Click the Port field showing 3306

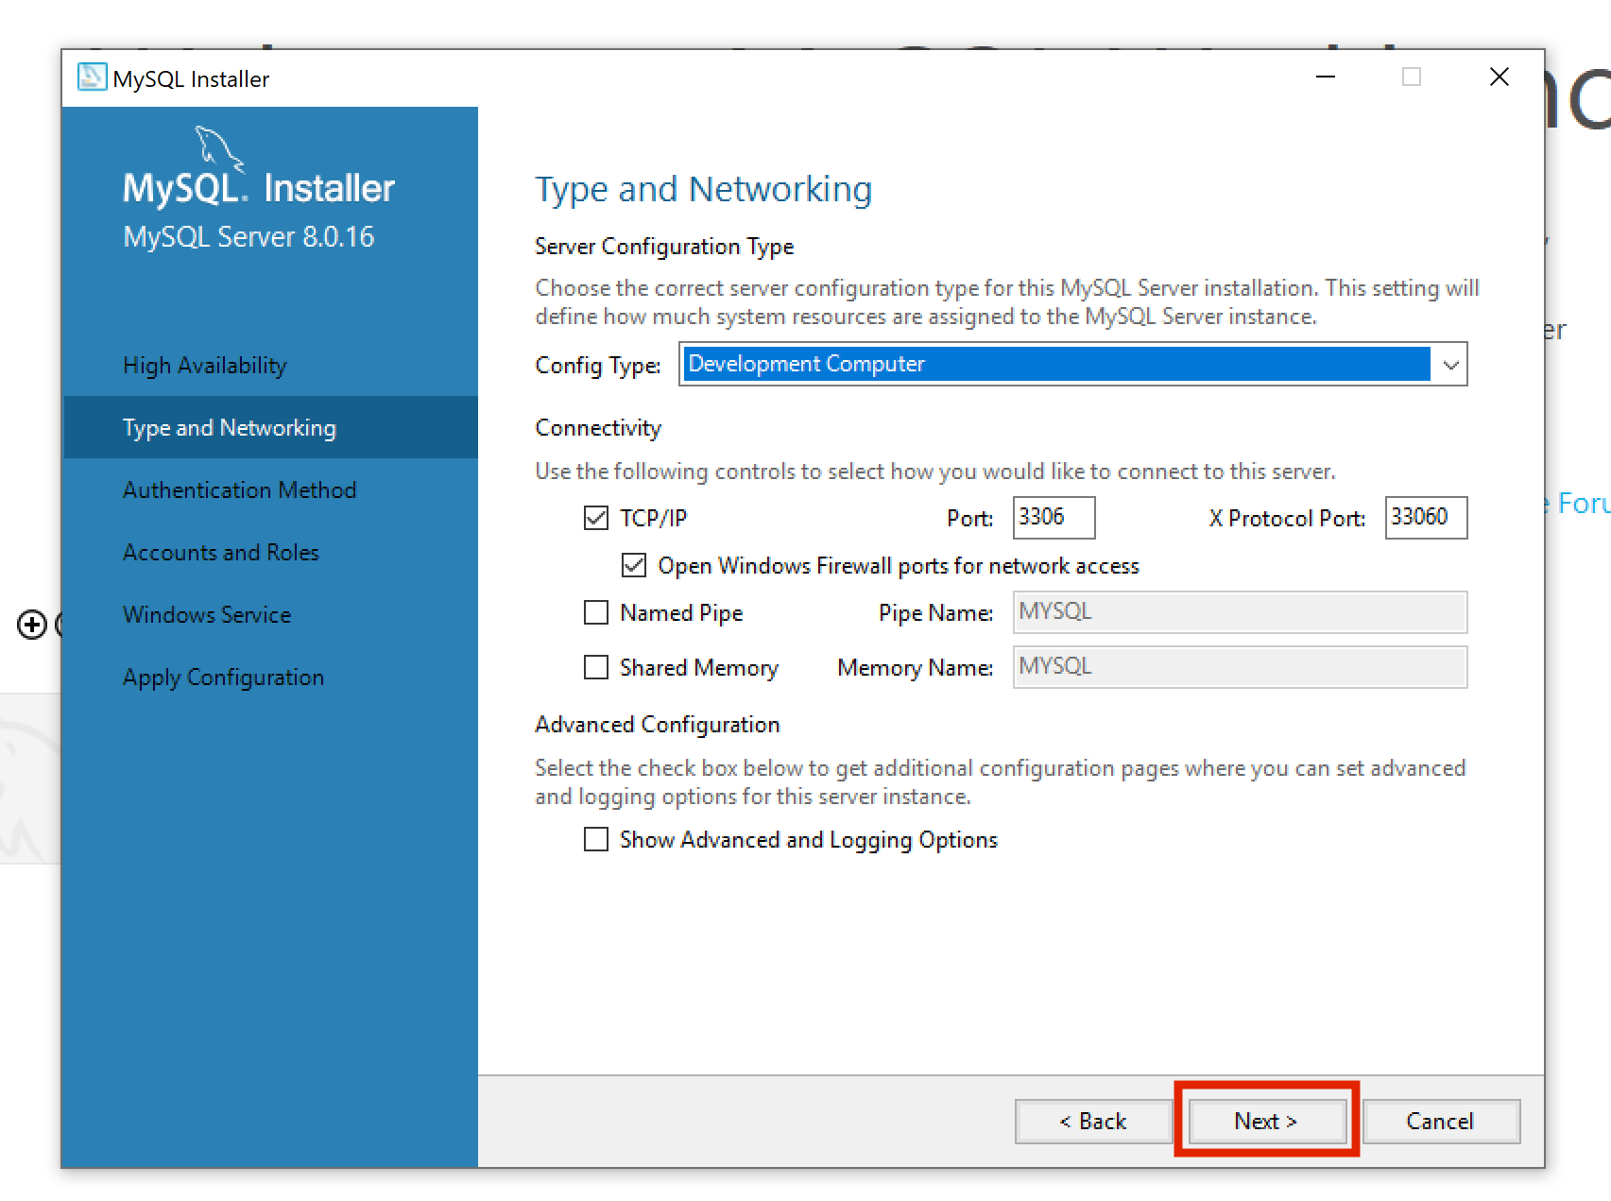[x=1054, y=517]
